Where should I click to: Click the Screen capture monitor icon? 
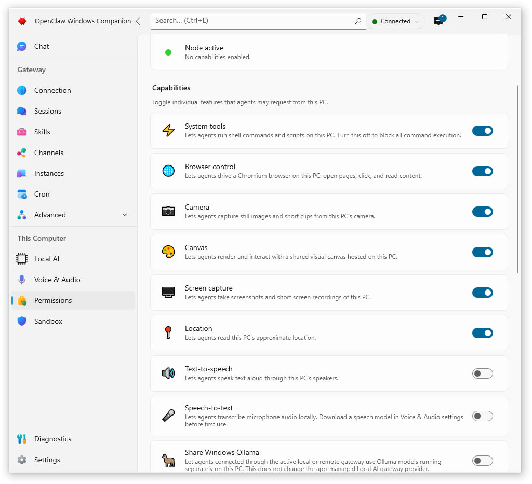click(168, 292)
